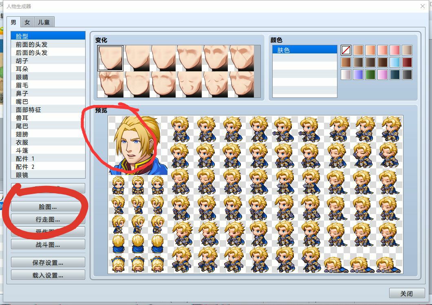Choose the 斗篷 list entry

[48, 150]
